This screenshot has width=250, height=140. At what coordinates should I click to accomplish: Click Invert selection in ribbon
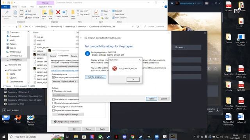(x=119, y=17)
